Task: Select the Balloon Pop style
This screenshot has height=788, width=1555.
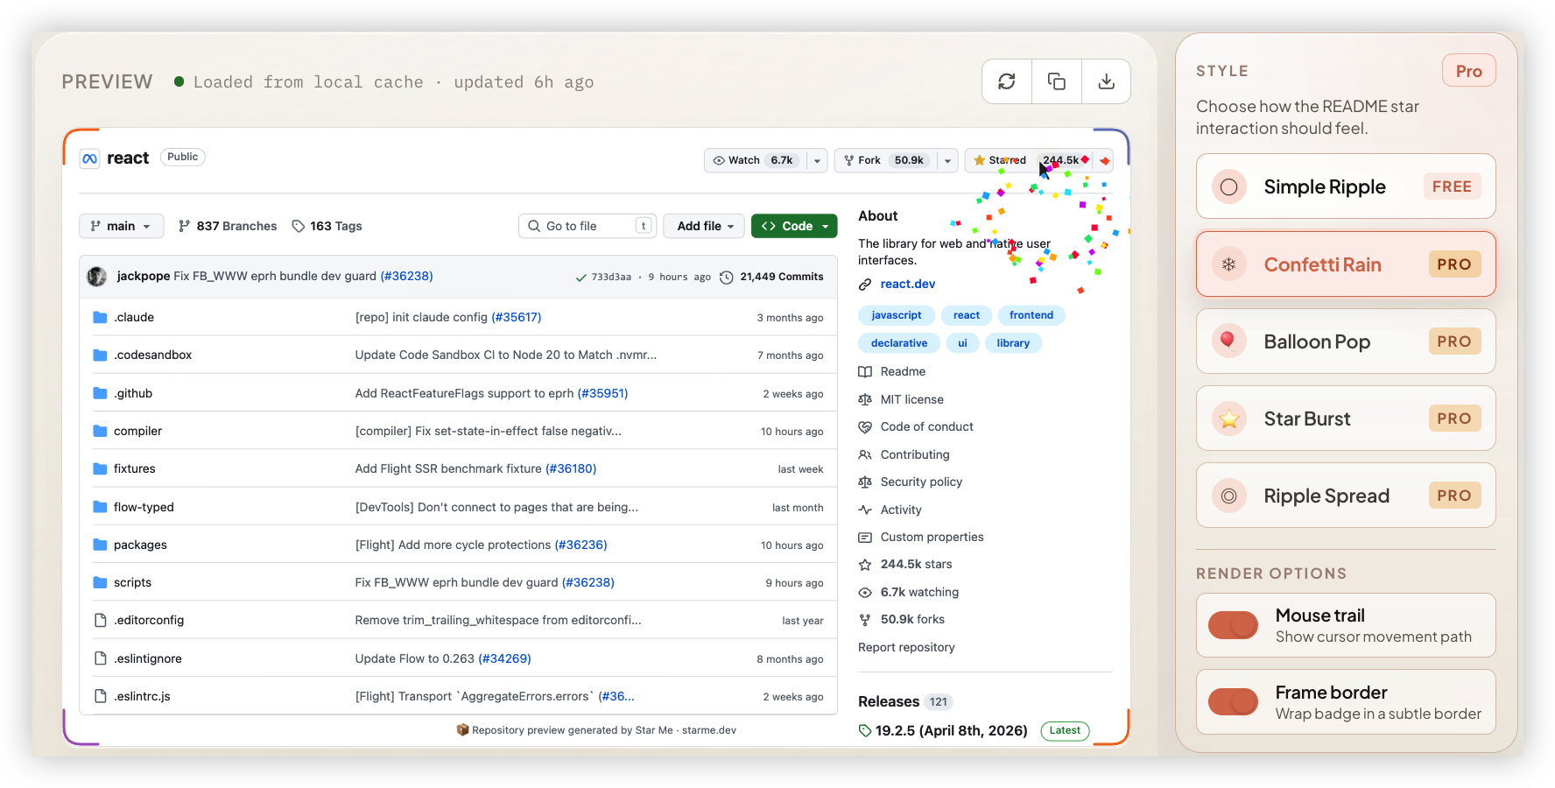Action: point(1346,341)
